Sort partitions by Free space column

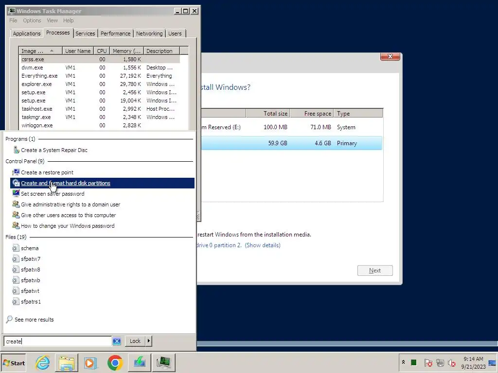coord(312,113)
